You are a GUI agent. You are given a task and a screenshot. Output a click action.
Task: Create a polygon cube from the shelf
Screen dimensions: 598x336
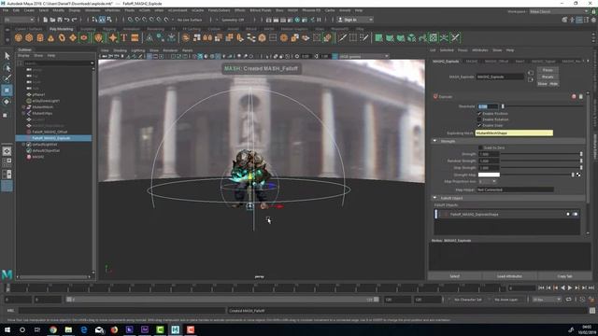[x=29, y=37]
